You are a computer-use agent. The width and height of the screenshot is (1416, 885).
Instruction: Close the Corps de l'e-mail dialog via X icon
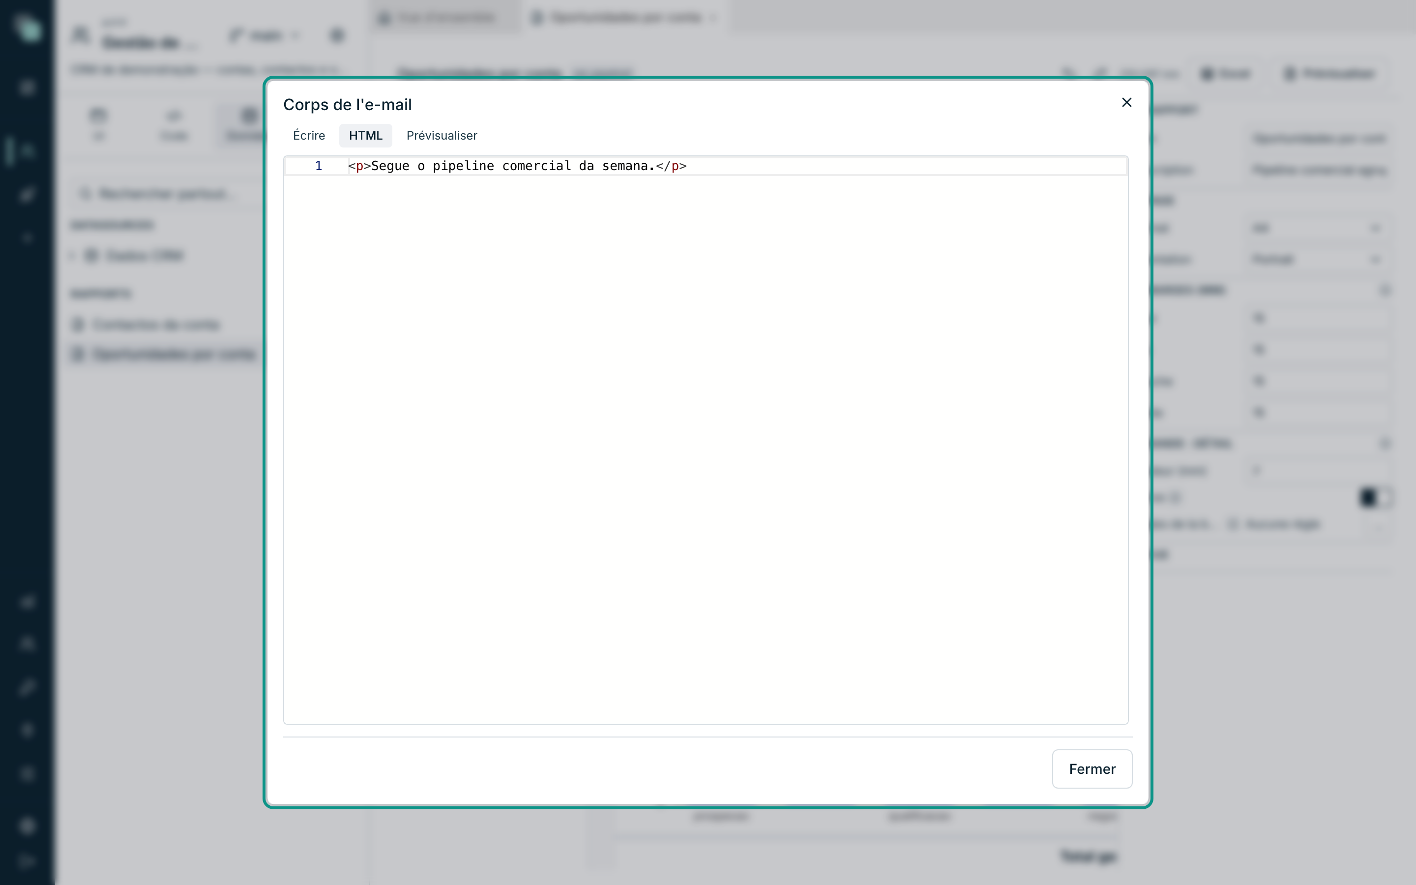pyautogui.click(x=1126, y=102)
